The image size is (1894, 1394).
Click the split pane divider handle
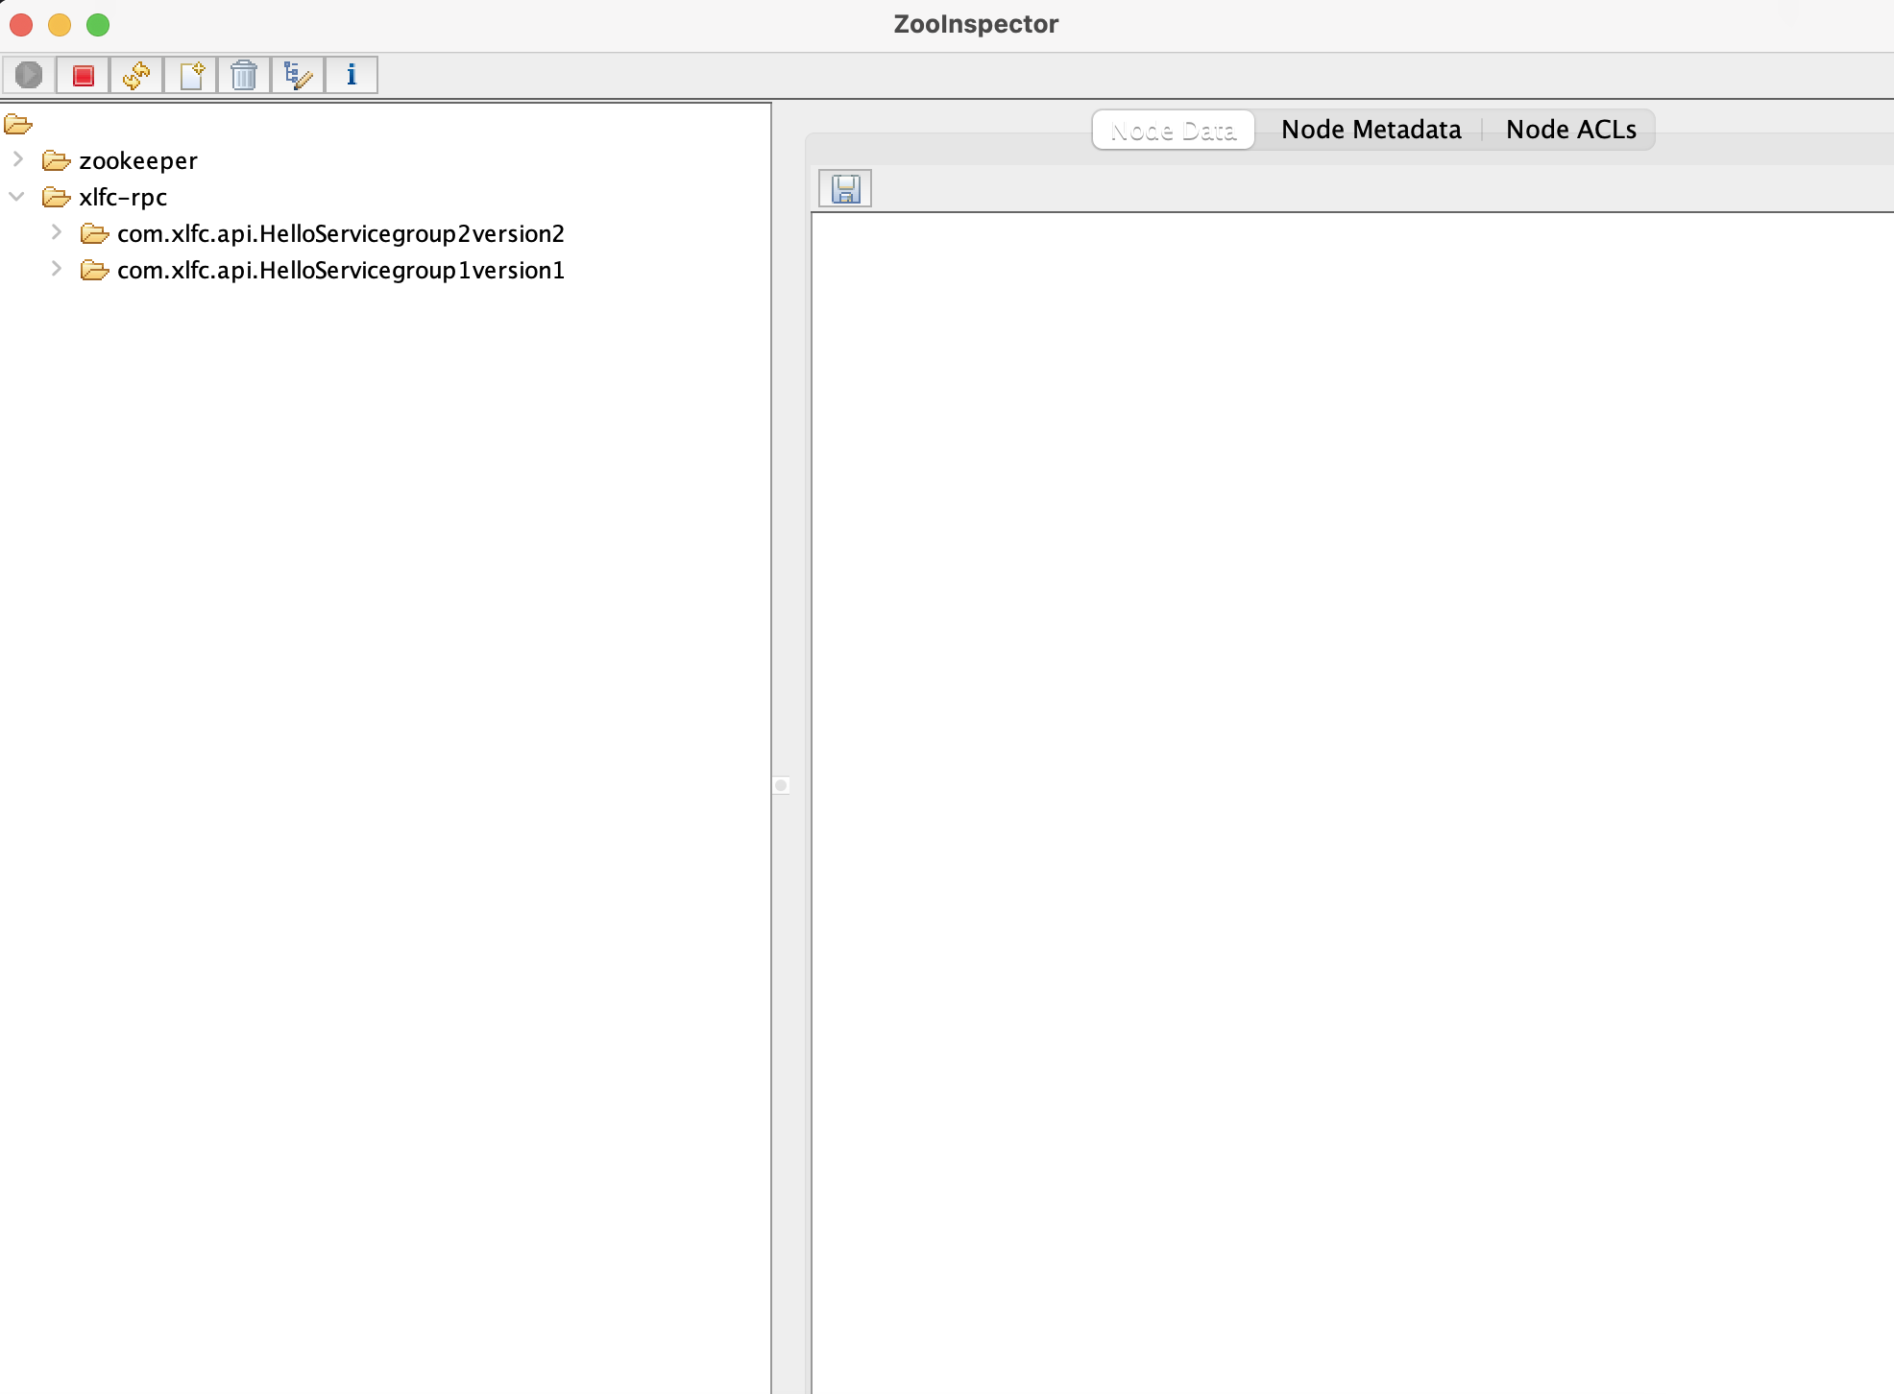(x=781, y=785)
